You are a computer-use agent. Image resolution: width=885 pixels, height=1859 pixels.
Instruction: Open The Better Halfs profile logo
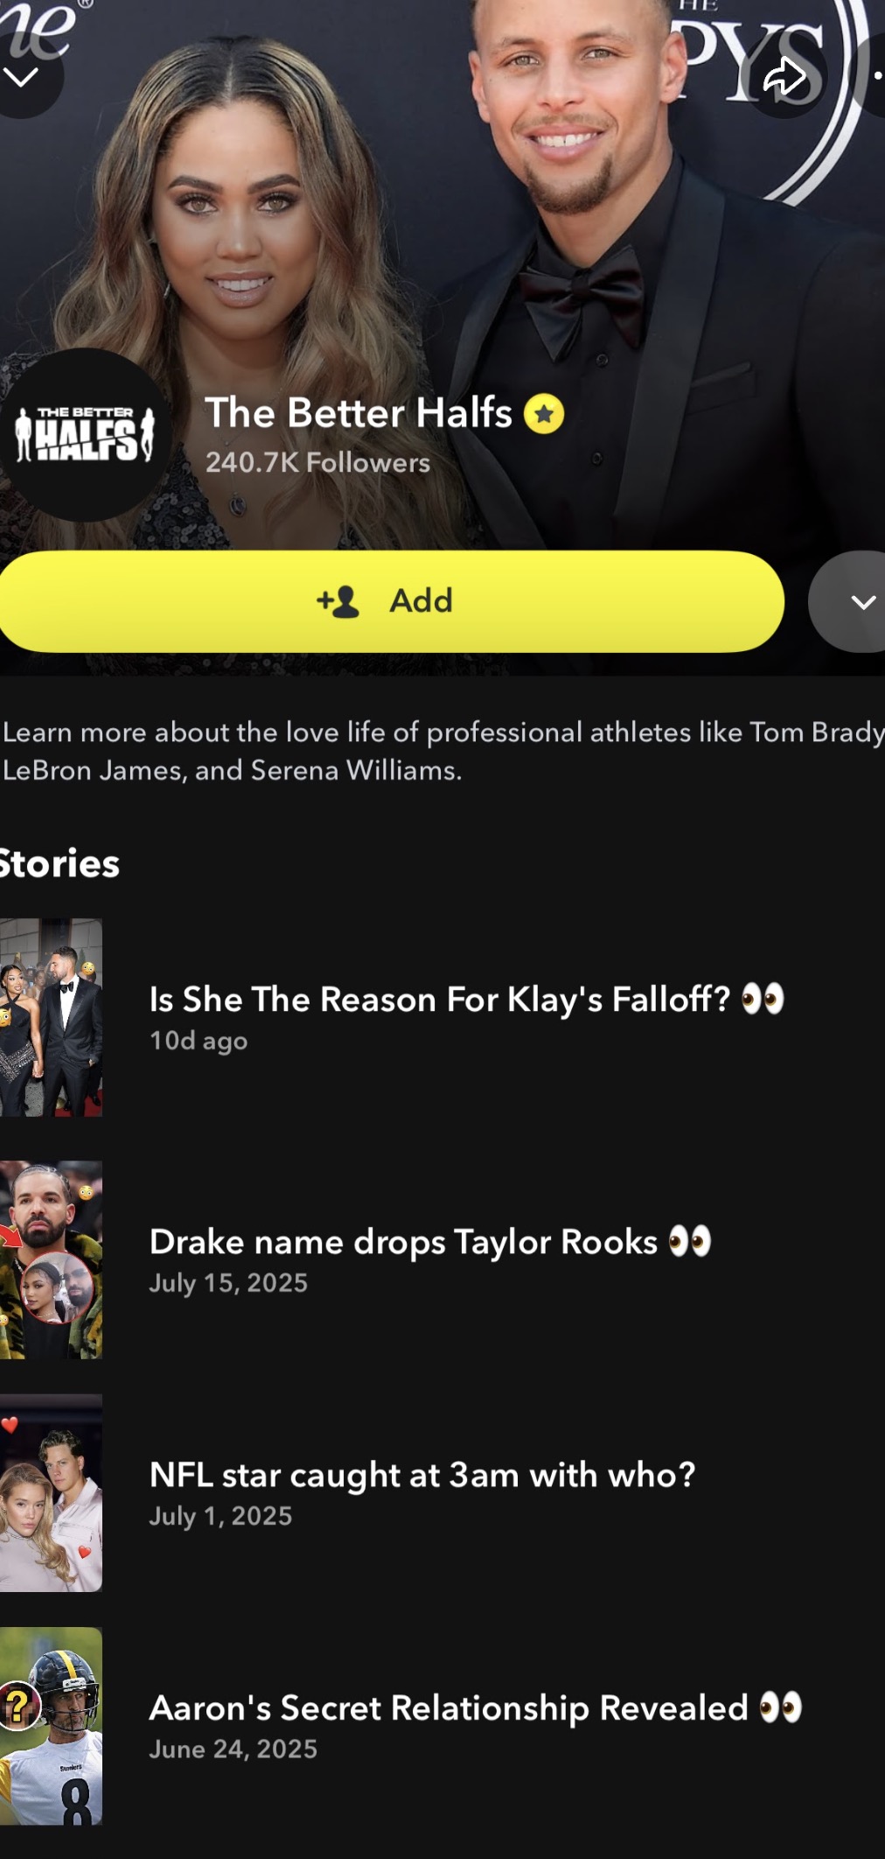85,435
